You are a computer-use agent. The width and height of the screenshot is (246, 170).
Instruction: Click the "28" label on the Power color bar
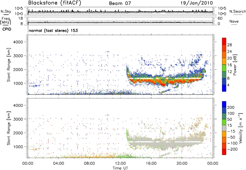click(x=229, y=45)
